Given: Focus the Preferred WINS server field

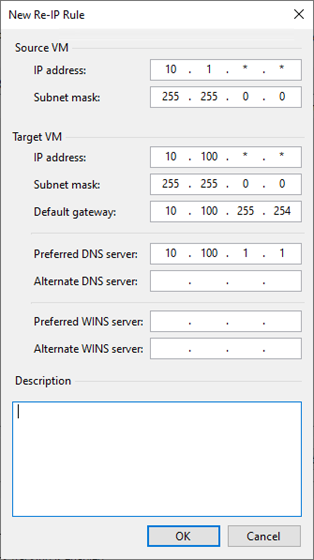Looking at the screenshot, I should pyautogui.click(x=226, y=321).
